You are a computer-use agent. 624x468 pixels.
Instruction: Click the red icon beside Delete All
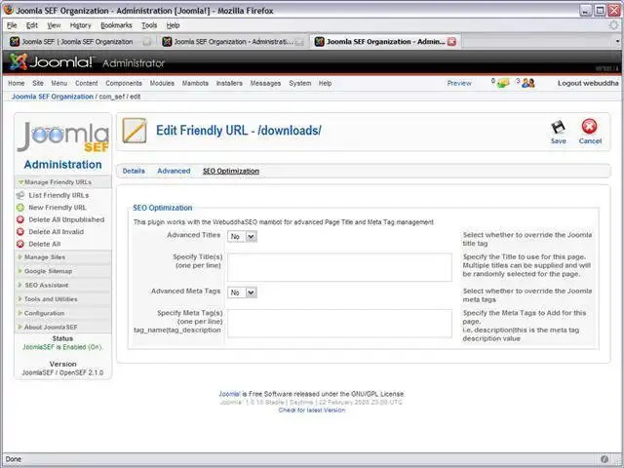tap(20, 244)
